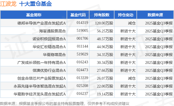174x106 pixels.
Task: Click 新进十大 in the 华夏稳增混合 row
Action: click(128, 55)
